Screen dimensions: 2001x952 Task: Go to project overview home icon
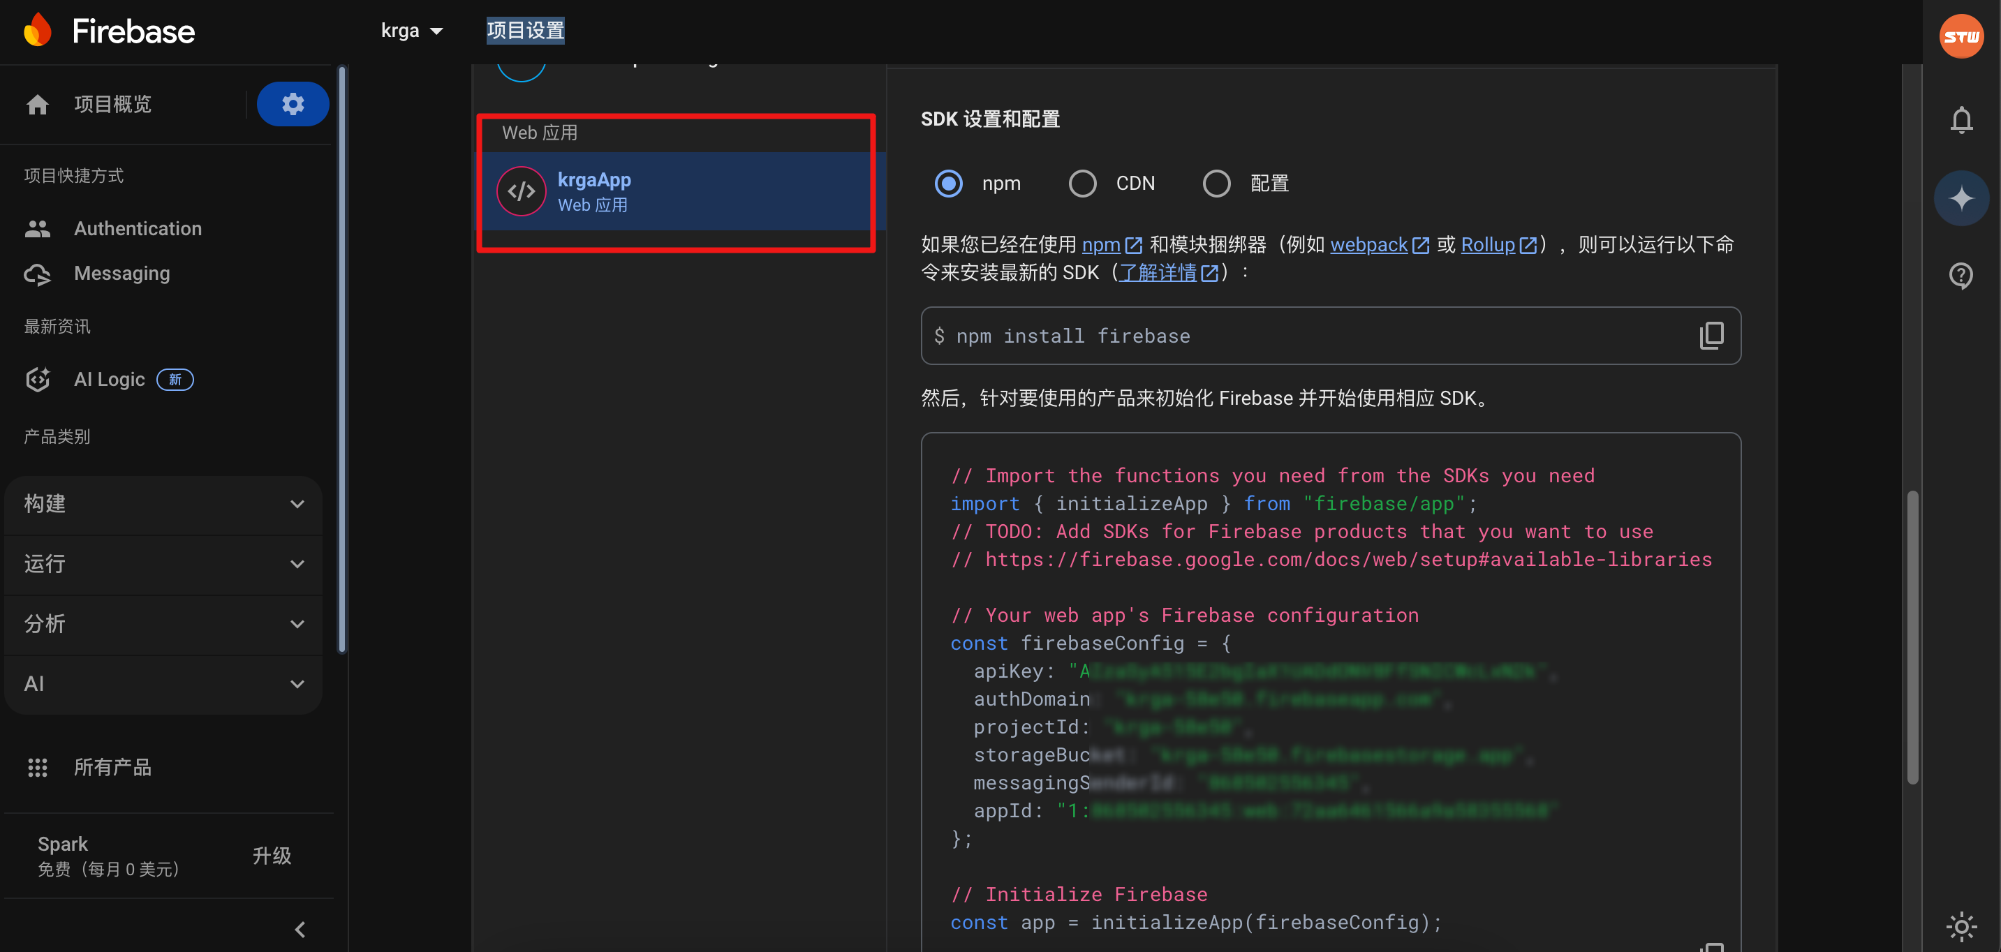coord(37,104)
